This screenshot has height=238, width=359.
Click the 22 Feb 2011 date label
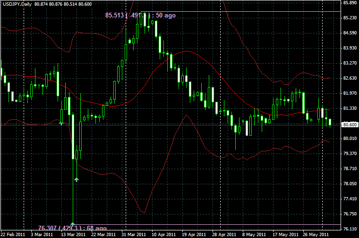[x=13, y=234]
